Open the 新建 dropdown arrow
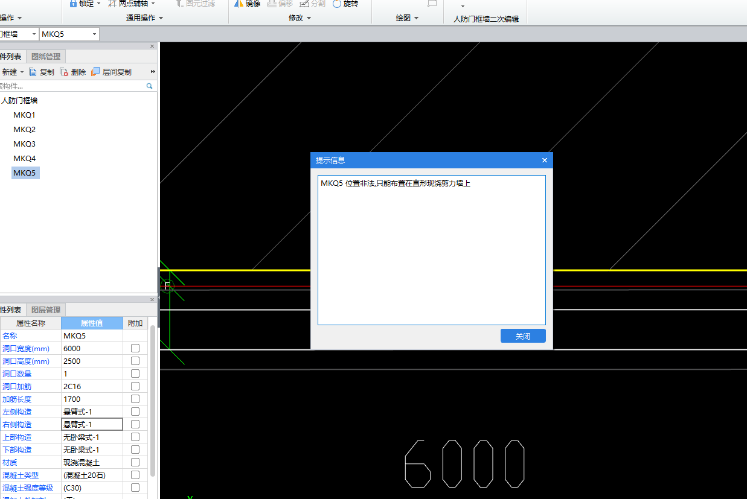This screenshot has height=499, width=747. pos(22,72)
